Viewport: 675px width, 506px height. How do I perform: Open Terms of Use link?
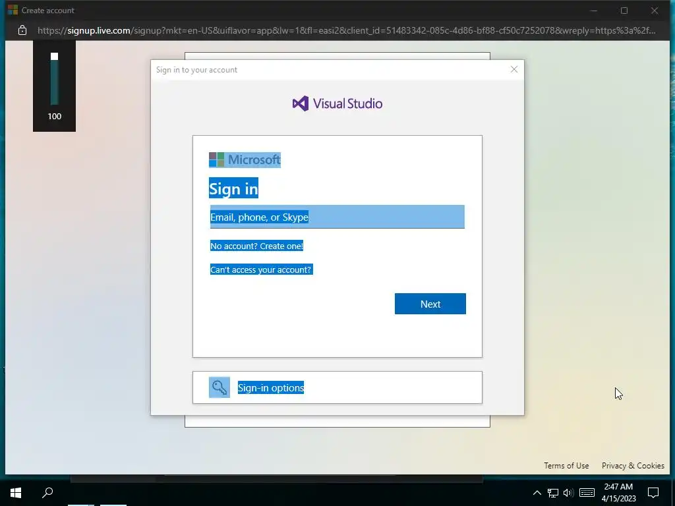point(566,466)
